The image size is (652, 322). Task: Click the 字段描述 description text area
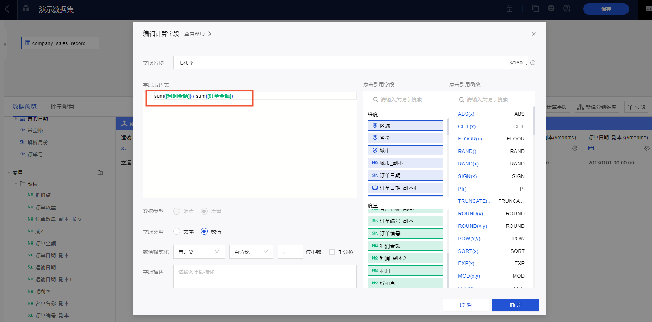coord(265,276)
